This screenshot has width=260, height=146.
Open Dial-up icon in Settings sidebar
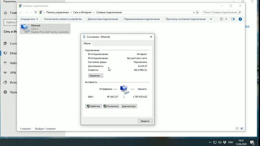coord(5,63)
